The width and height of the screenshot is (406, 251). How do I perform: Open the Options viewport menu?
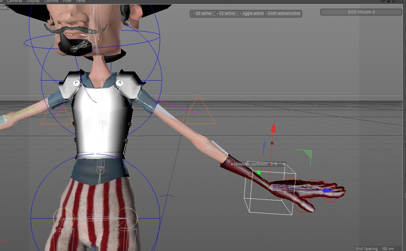[51, 1]
